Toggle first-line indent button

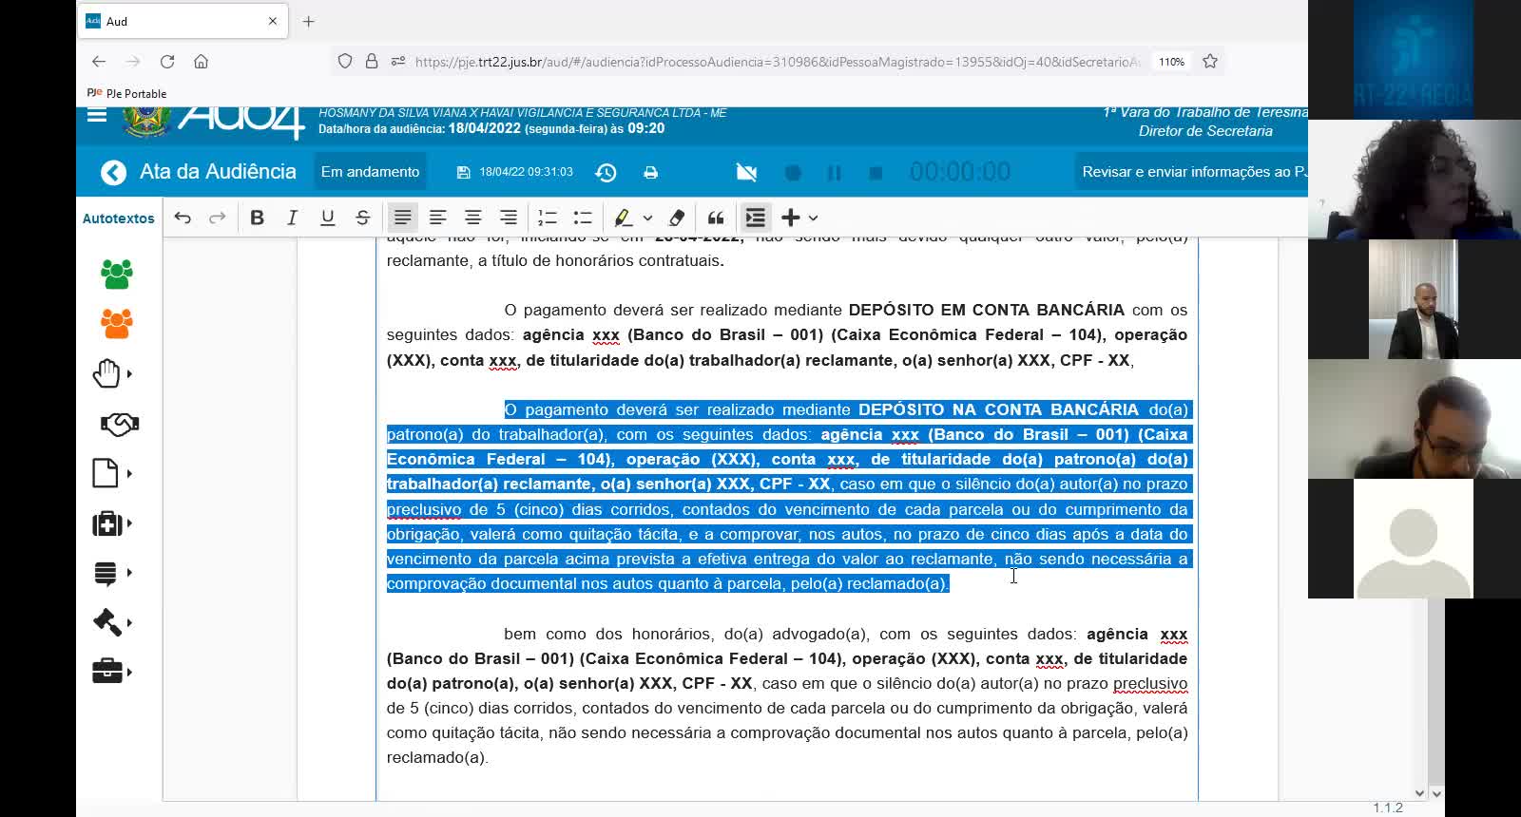[x=755, y=218]
